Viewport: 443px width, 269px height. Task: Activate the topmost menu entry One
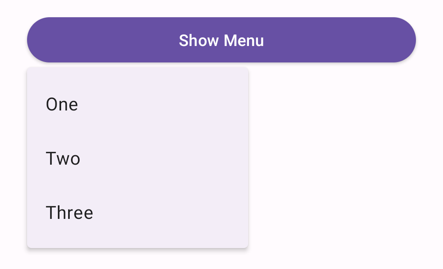pos(62,104)
